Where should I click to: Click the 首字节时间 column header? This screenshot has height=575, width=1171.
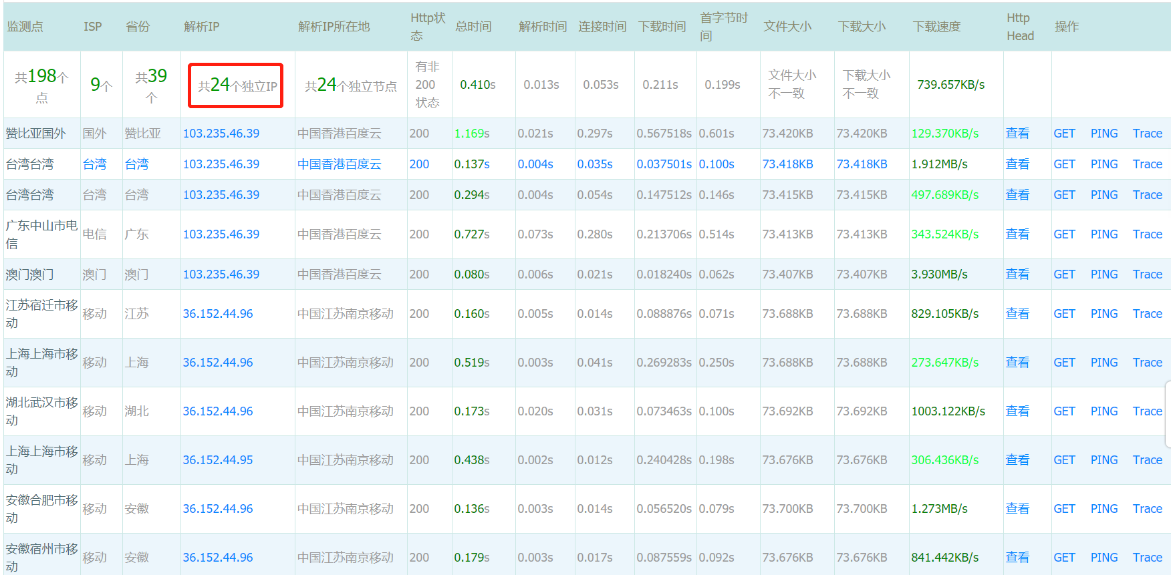pos(724,27)
